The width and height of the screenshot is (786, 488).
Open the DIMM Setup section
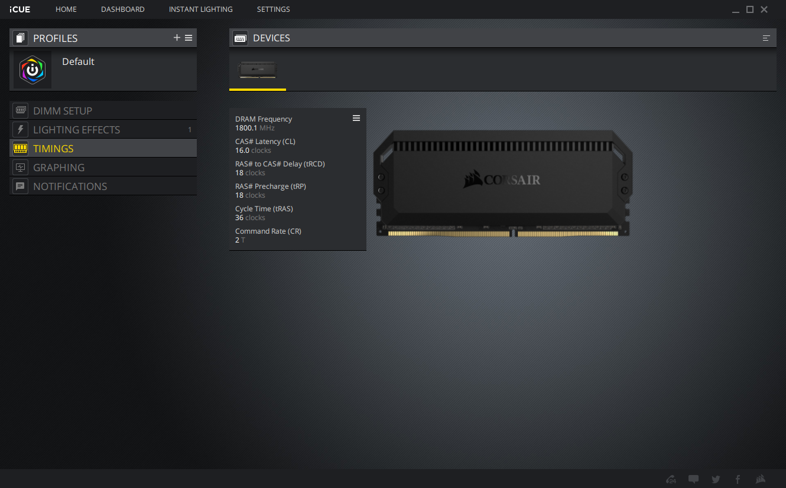click(103, 110)
